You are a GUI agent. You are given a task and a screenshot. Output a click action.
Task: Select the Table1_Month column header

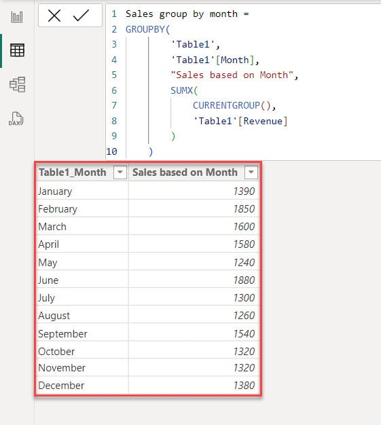[82, 172]
